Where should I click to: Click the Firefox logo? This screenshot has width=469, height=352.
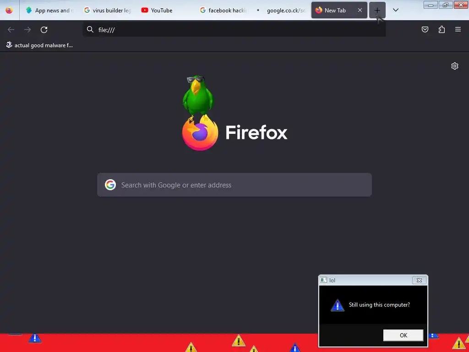pos(200,133)
